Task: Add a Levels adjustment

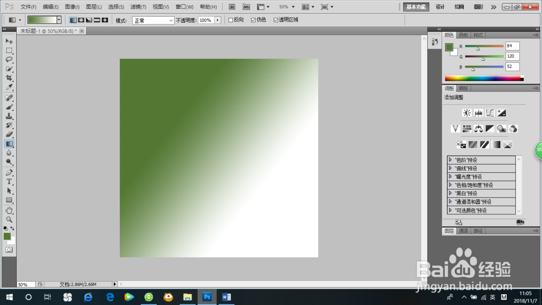Action: pos(479,113)
